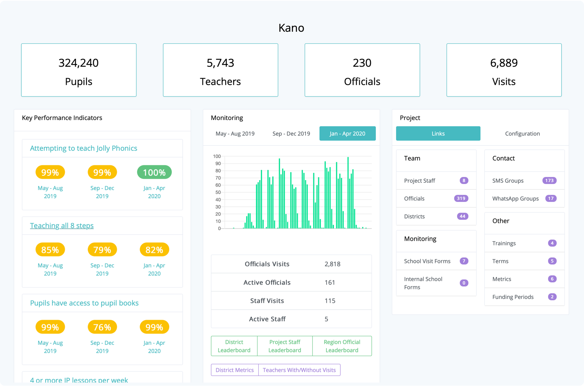Open the Configuration tab in Project
Screen dimensions: 584x386
click(522, 134)
